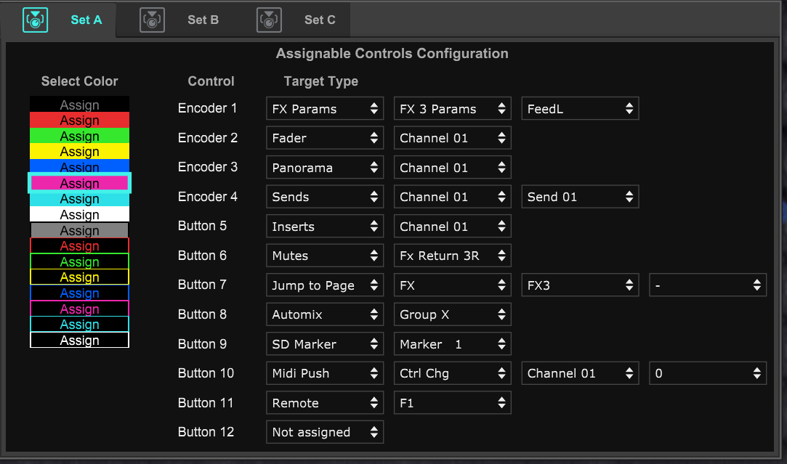The image size is (787, 464).
Task: Open Button 8 Group X dropdown
Action: (452, 314)
